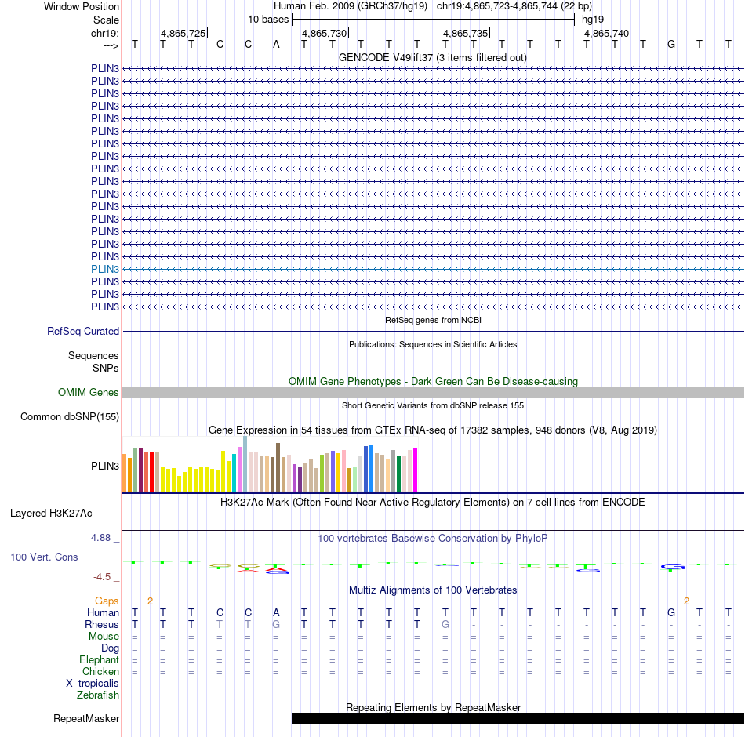Click 'Multiz Alignments of 100 Vertebrates' title
745x737 pixels.
(x=433, y=590)
